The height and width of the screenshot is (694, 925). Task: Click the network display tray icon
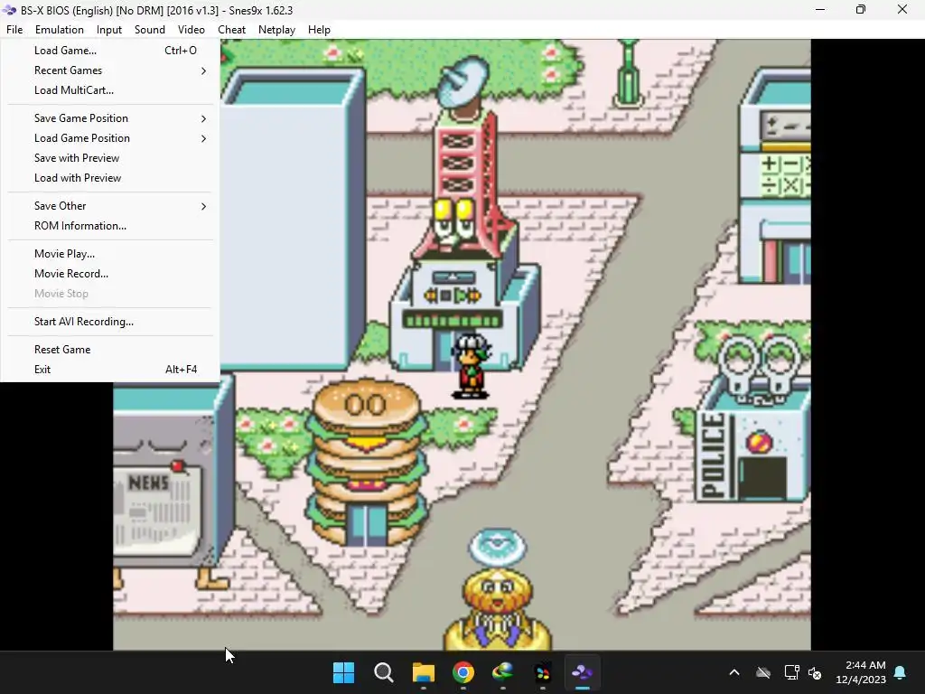(791, 672)
